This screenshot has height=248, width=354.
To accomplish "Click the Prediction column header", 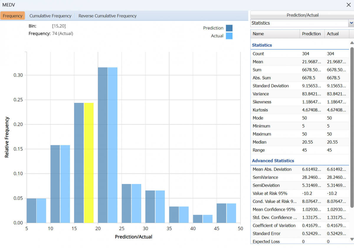I will pos(312,34).
